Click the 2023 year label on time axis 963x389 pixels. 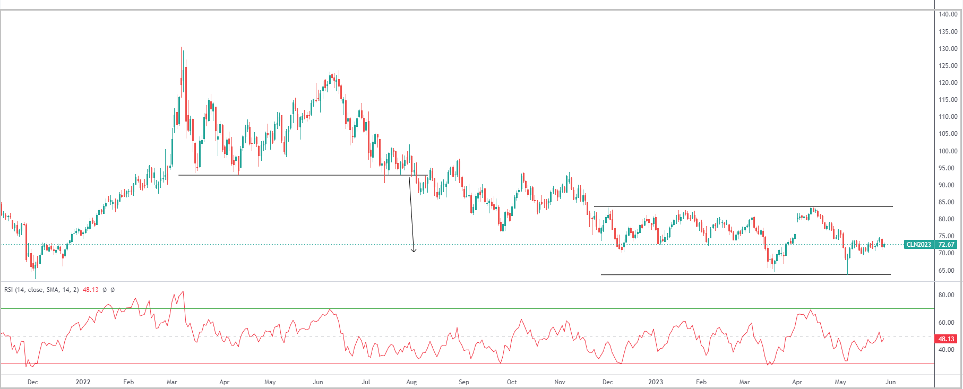tap(656, 382)
